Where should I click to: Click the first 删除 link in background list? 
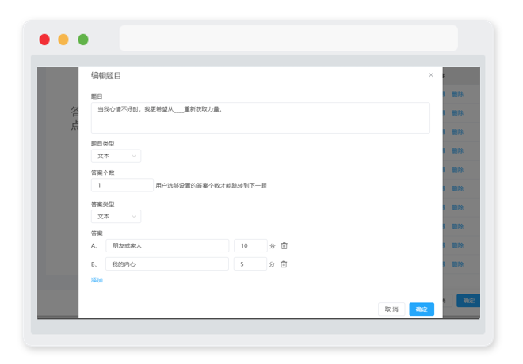[458, 94]
